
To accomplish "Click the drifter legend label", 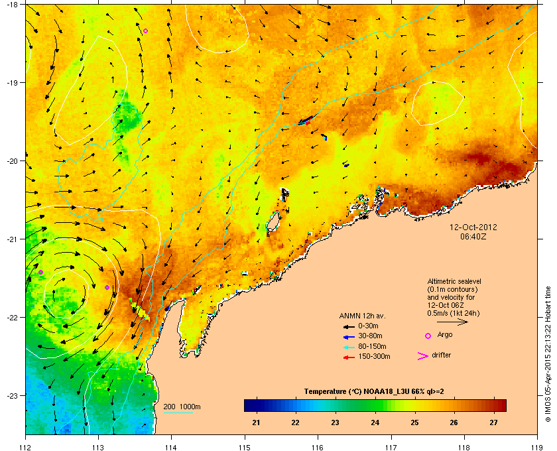I will (x=442, y=355).
